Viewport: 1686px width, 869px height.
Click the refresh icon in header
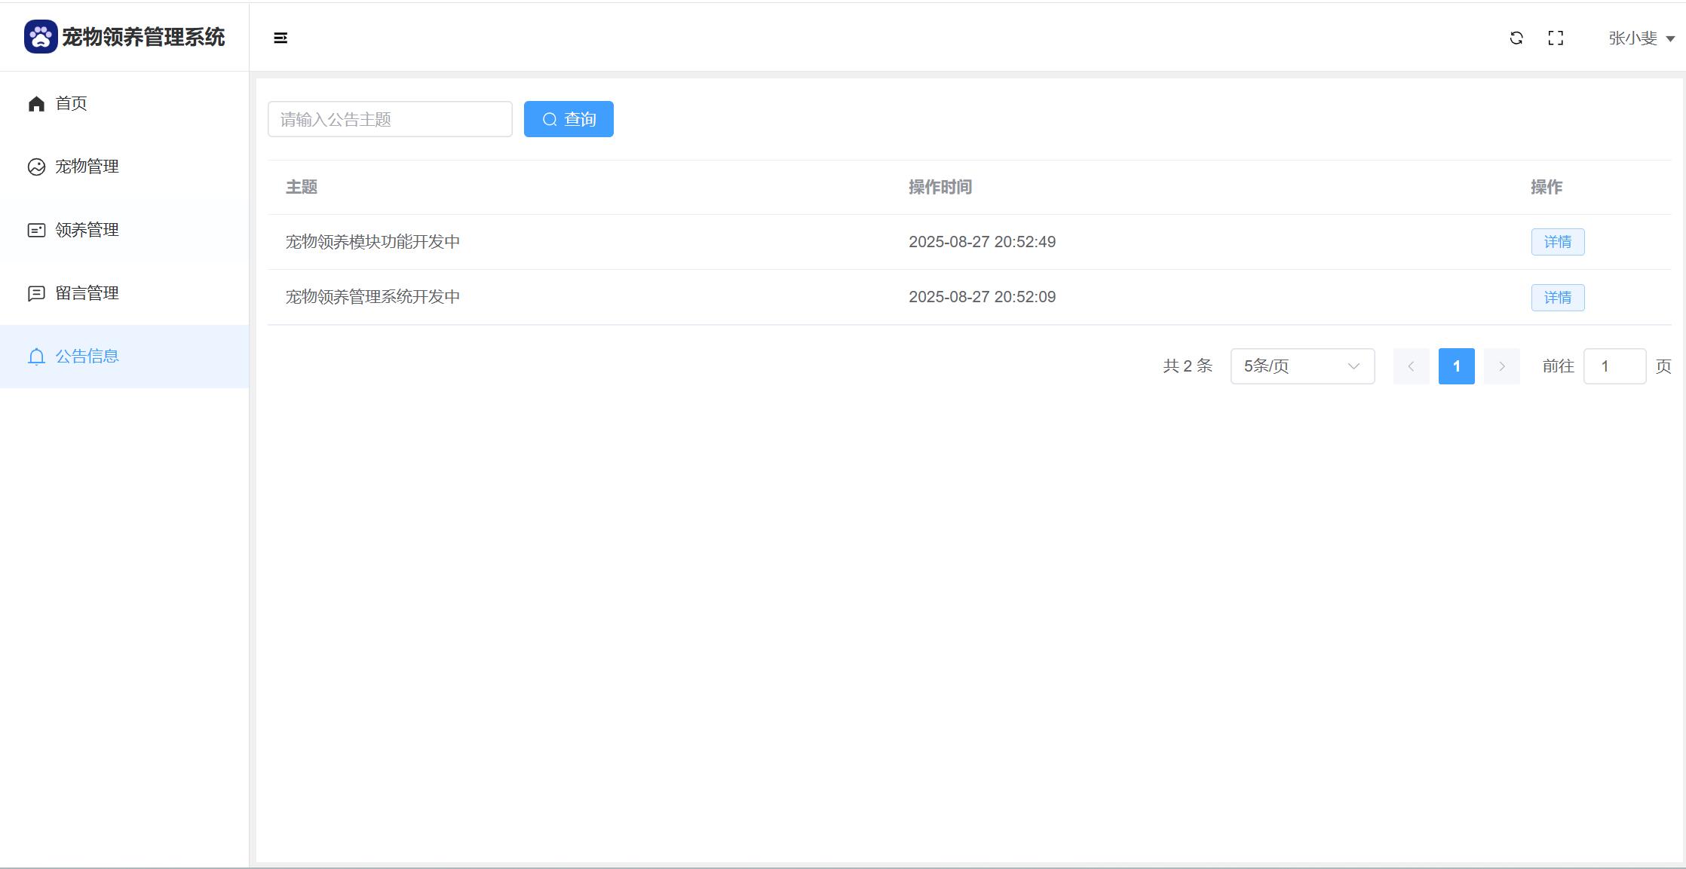(1516, 38)
